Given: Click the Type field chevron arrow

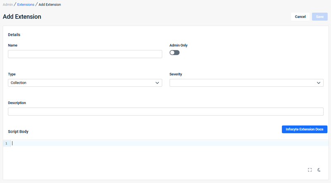Looking at the screenshot, I should point(157,83).
